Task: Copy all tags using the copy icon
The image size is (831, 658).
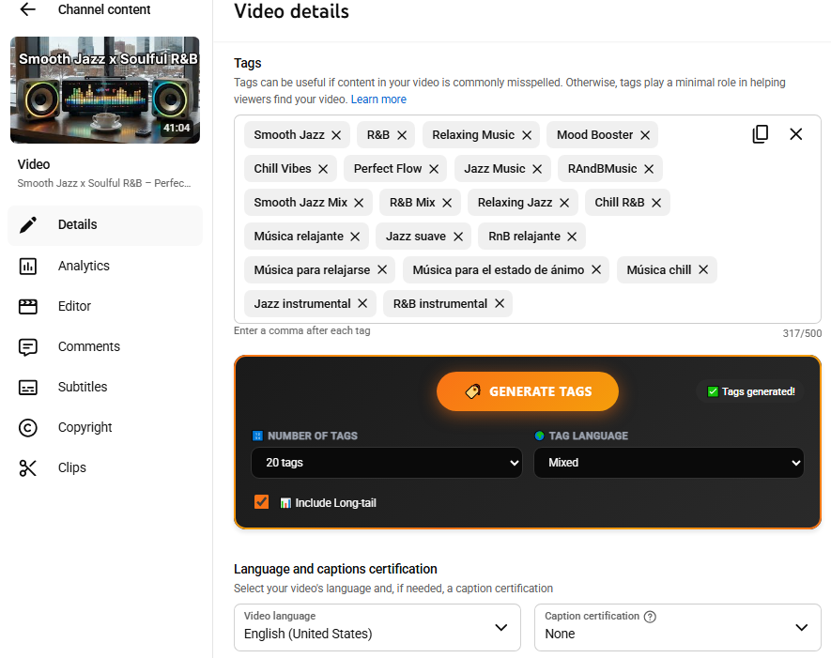Action: 761,134
